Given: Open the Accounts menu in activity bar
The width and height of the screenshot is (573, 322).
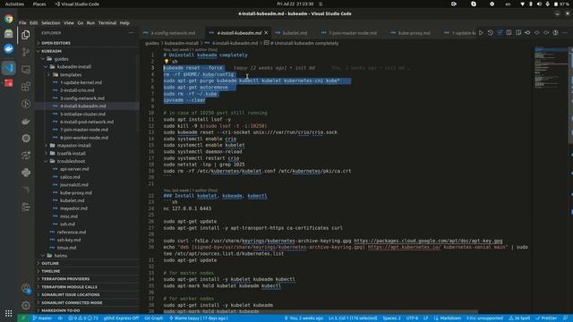Looking at the screenshot, I should click(26, 289).
